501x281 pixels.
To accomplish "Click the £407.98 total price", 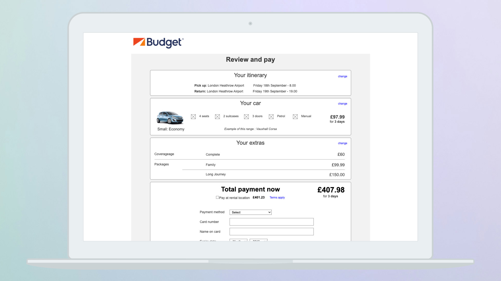I will point(331,190).
